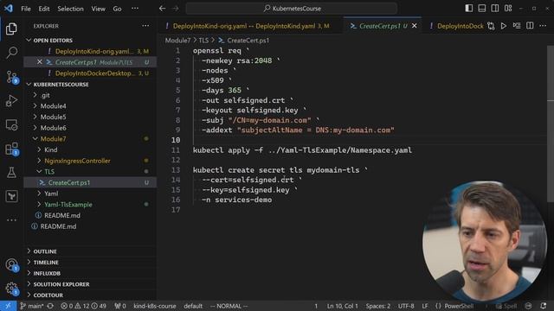Open the Selection menu
The width and height of the screenshot is (554, 311).
coord(70,9)
